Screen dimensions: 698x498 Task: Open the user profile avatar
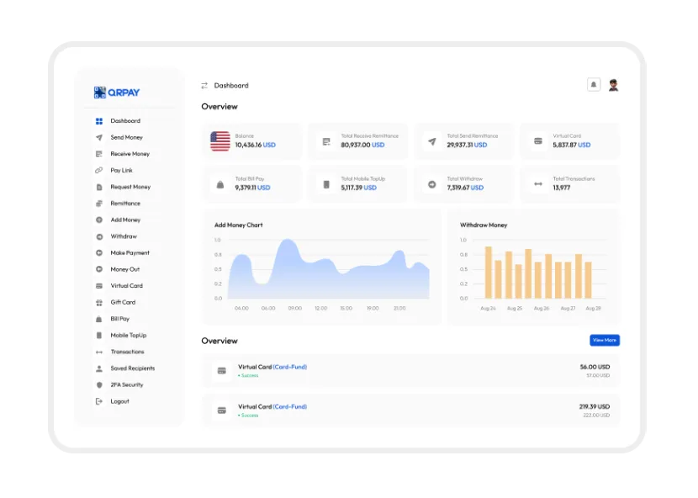613,85
